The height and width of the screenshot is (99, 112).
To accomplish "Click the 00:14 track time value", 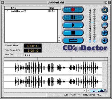I will [x=51, y=11].
